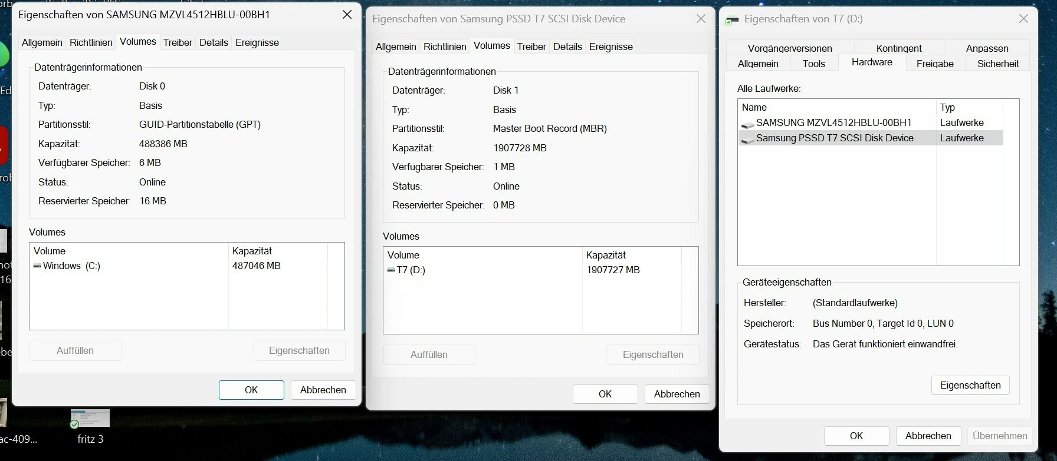
Task: Switch to the Sicherheit tab
Action: tap(998, 64)
